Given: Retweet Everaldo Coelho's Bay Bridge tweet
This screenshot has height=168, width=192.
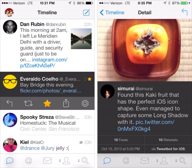Looking at the screenshot, I should 28,103.
